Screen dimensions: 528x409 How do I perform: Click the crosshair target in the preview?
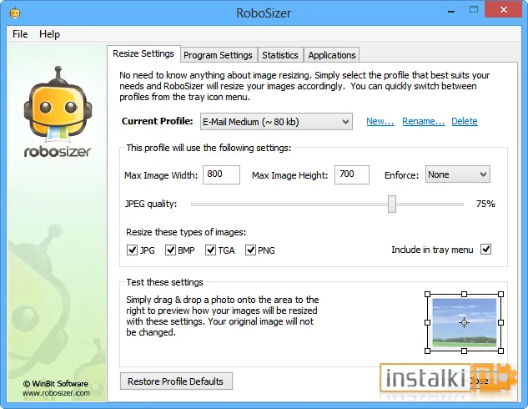[464, 322]
